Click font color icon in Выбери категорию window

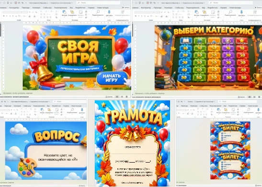pos(167,16)
